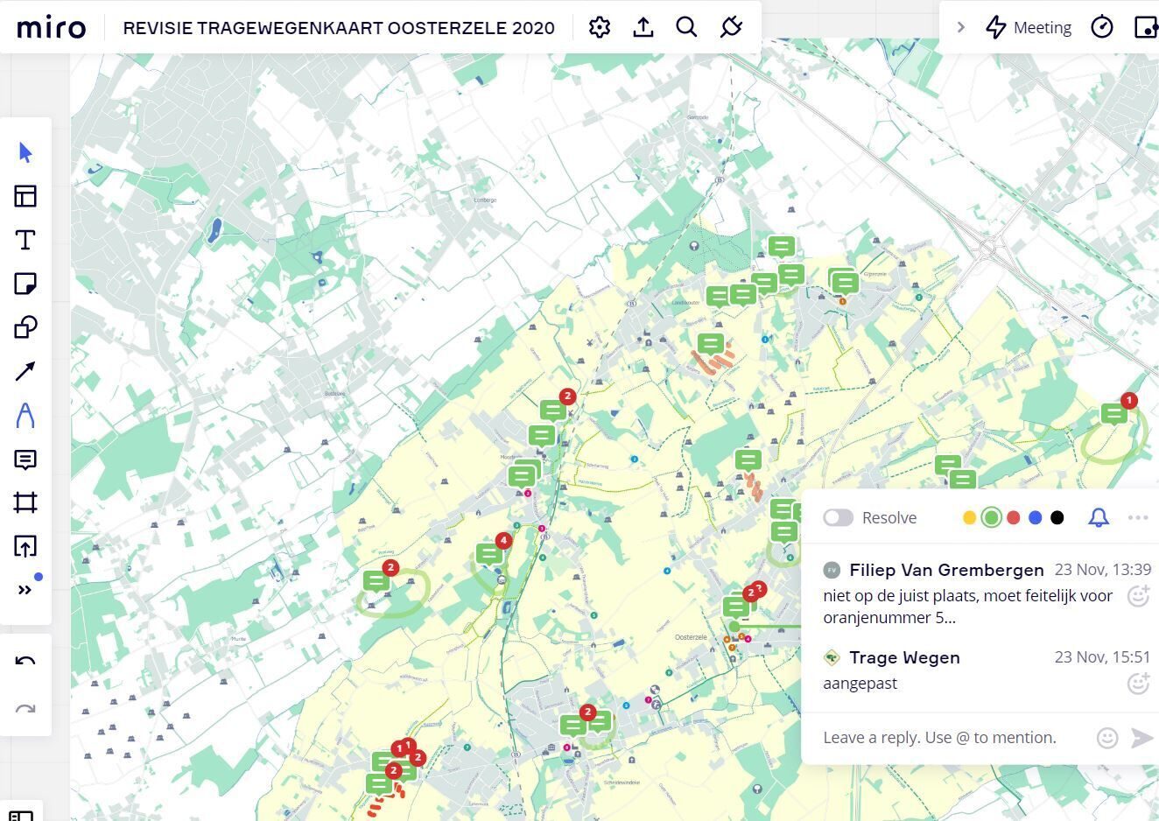
Task: Open emoji picker in reply box
Action: [1107, 738]
